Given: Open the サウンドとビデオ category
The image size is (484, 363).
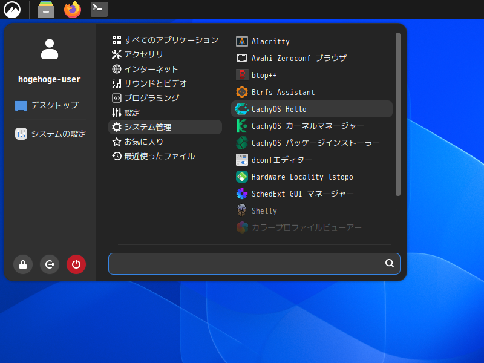Looking at the screenshot, I should [165, 83].
